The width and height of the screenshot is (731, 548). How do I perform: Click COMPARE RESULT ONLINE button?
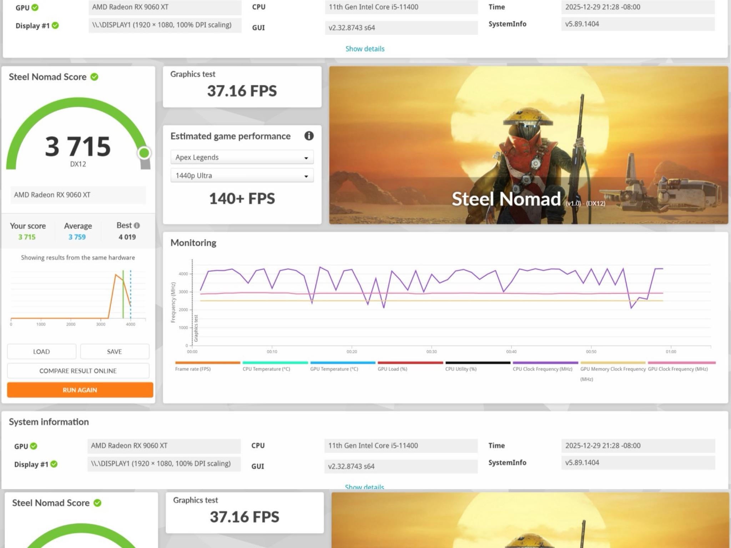click(x=78, y=371)
